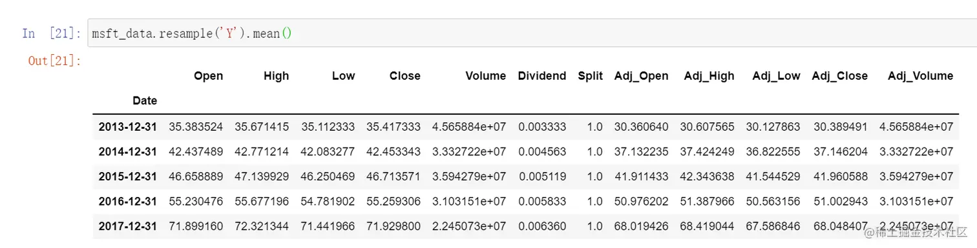The height and width of the screenshot is (248, 977).
Task: Select the Out[21] output prompt area
Action: coord(54,61)
